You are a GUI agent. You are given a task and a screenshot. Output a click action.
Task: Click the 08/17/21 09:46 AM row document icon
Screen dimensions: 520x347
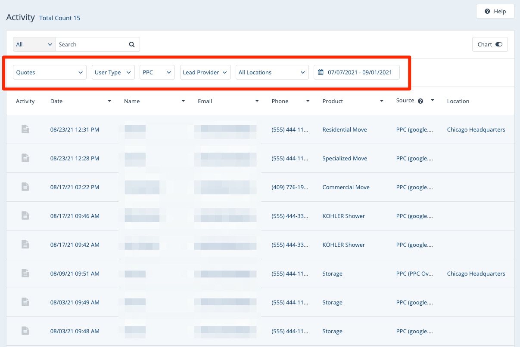point(25,215)
